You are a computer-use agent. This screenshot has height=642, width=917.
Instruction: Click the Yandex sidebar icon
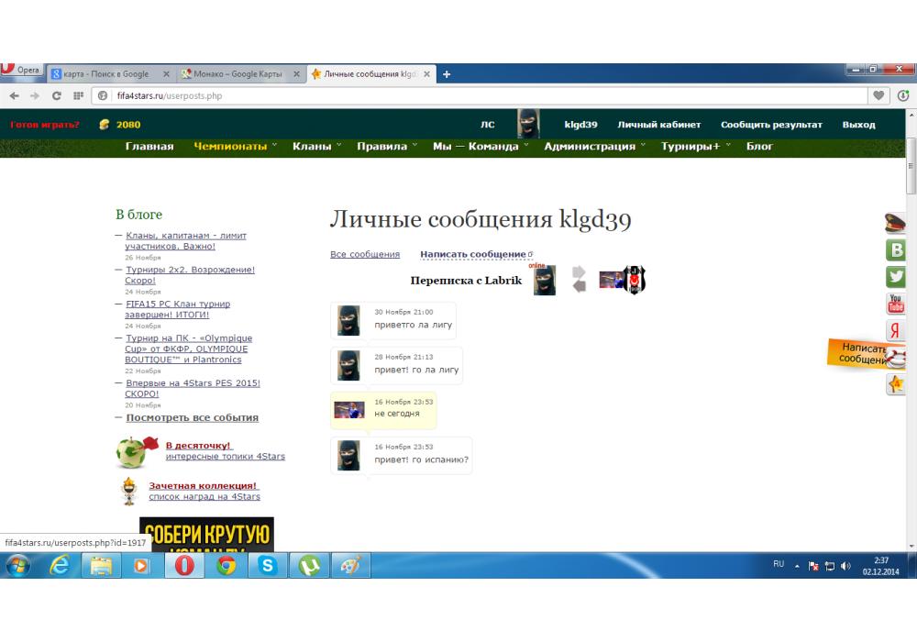[896, 331]
